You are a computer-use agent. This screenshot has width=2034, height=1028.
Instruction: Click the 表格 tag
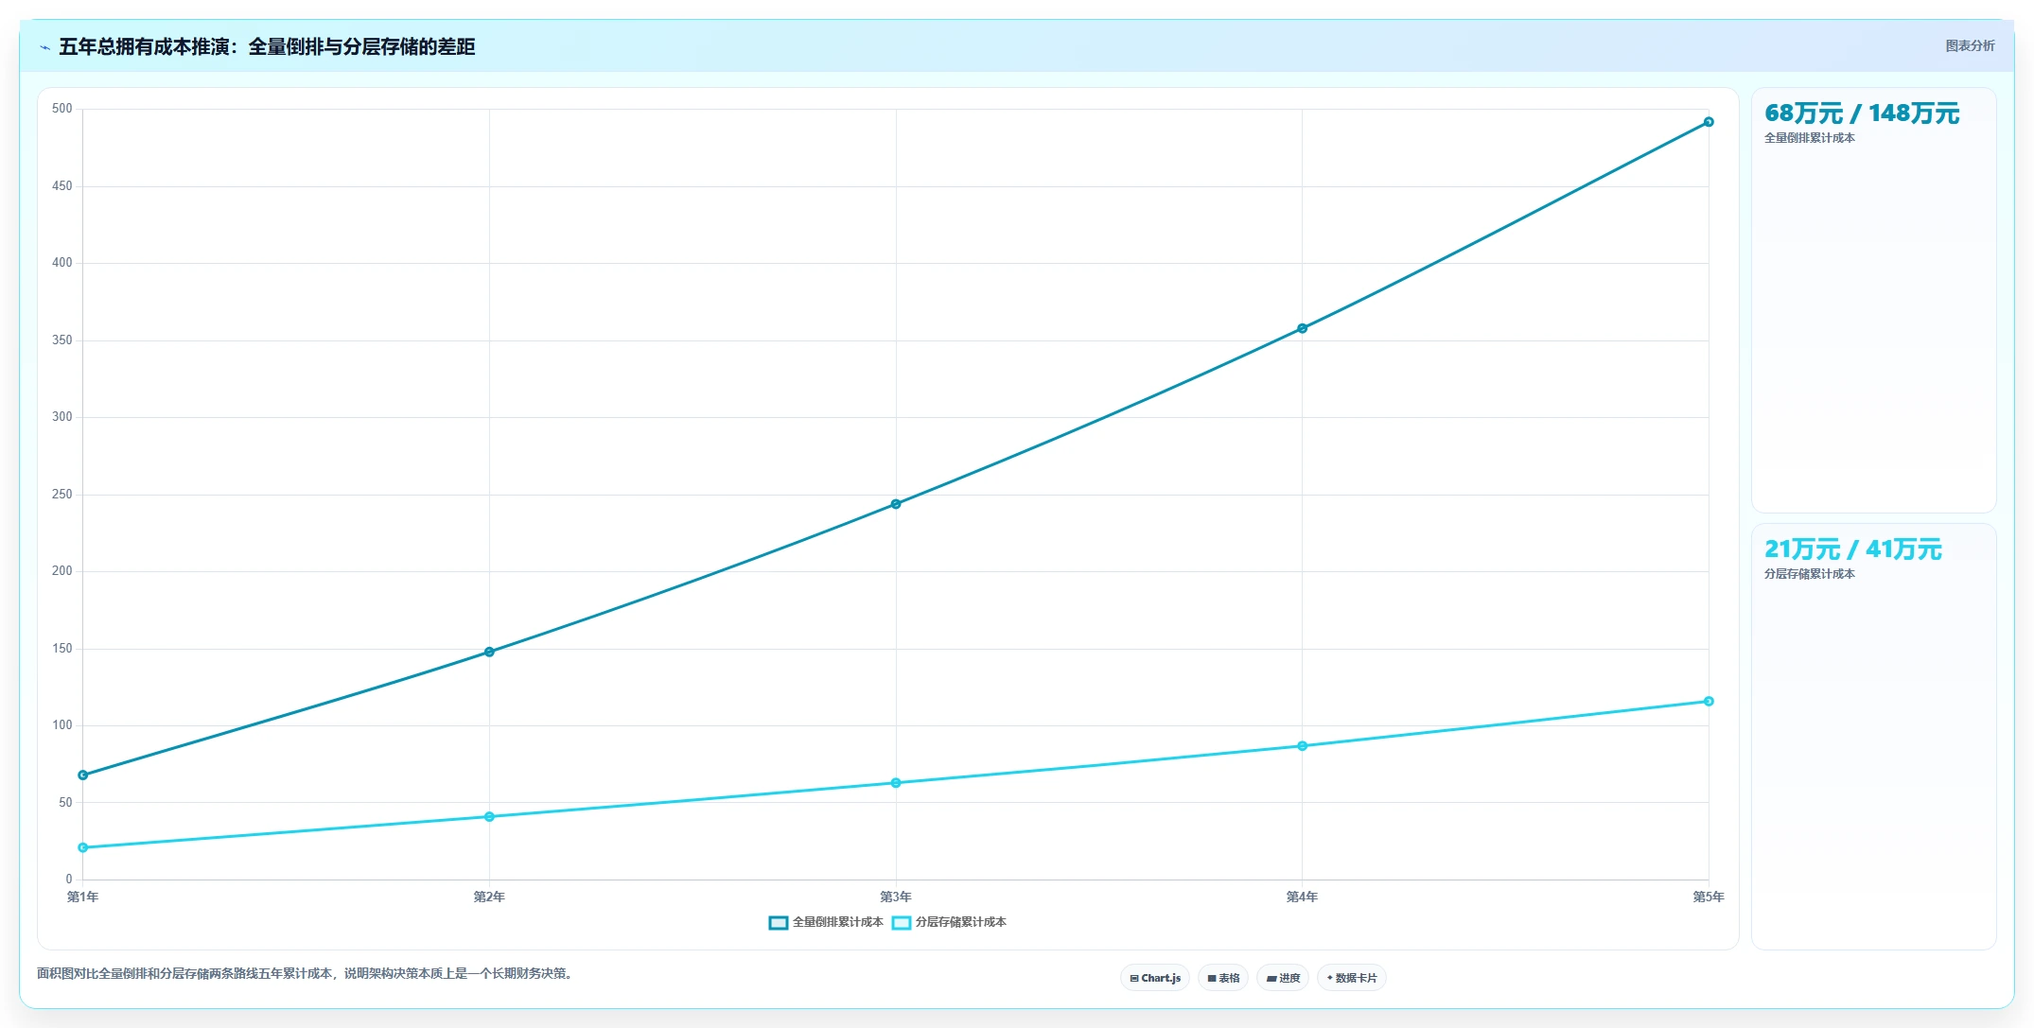click(x=1223, y=978)
